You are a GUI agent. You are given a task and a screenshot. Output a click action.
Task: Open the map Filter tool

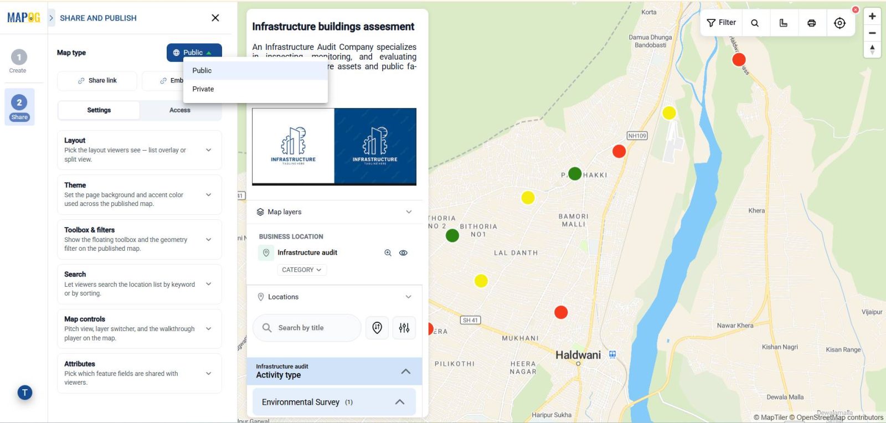click(x=721, y=23)
